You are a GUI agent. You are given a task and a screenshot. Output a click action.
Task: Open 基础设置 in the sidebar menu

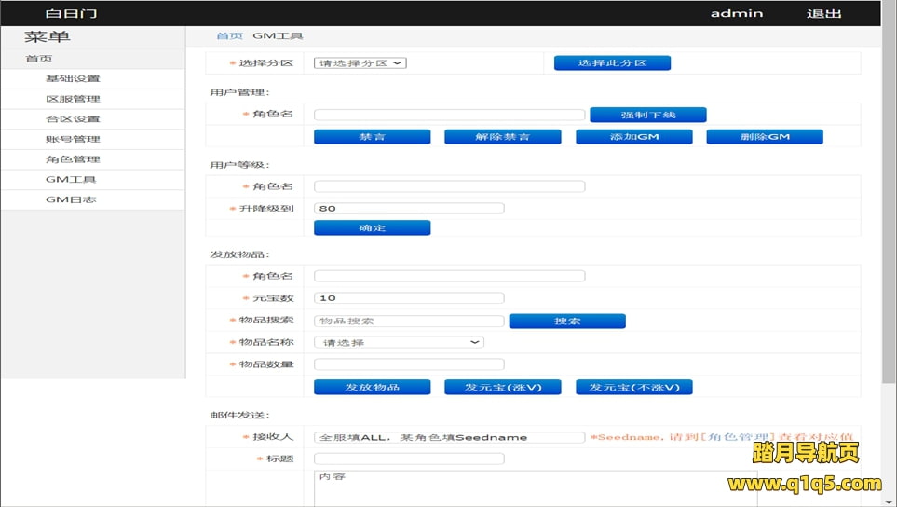point(73,79)
